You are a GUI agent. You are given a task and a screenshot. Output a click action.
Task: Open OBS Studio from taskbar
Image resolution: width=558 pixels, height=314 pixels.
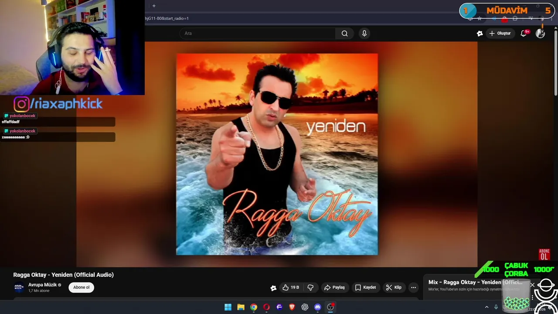click(330, 307)
